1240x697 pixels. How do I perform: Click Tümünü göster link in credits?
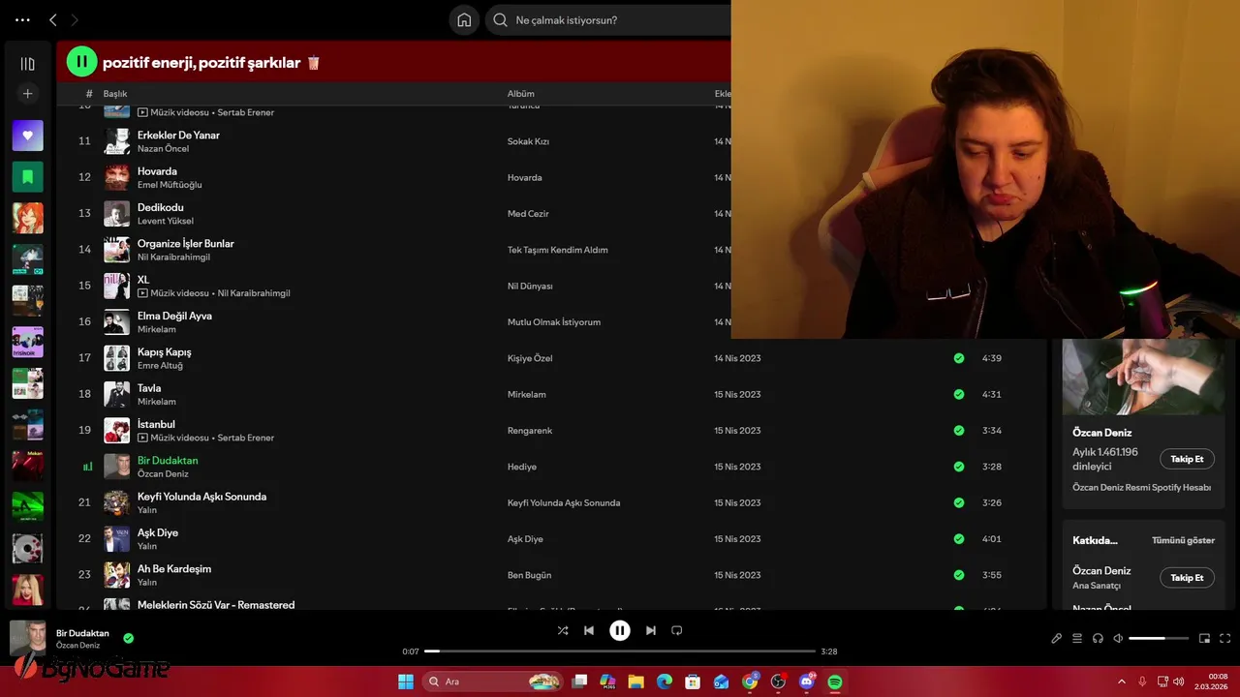click(x=1183, y=540)
